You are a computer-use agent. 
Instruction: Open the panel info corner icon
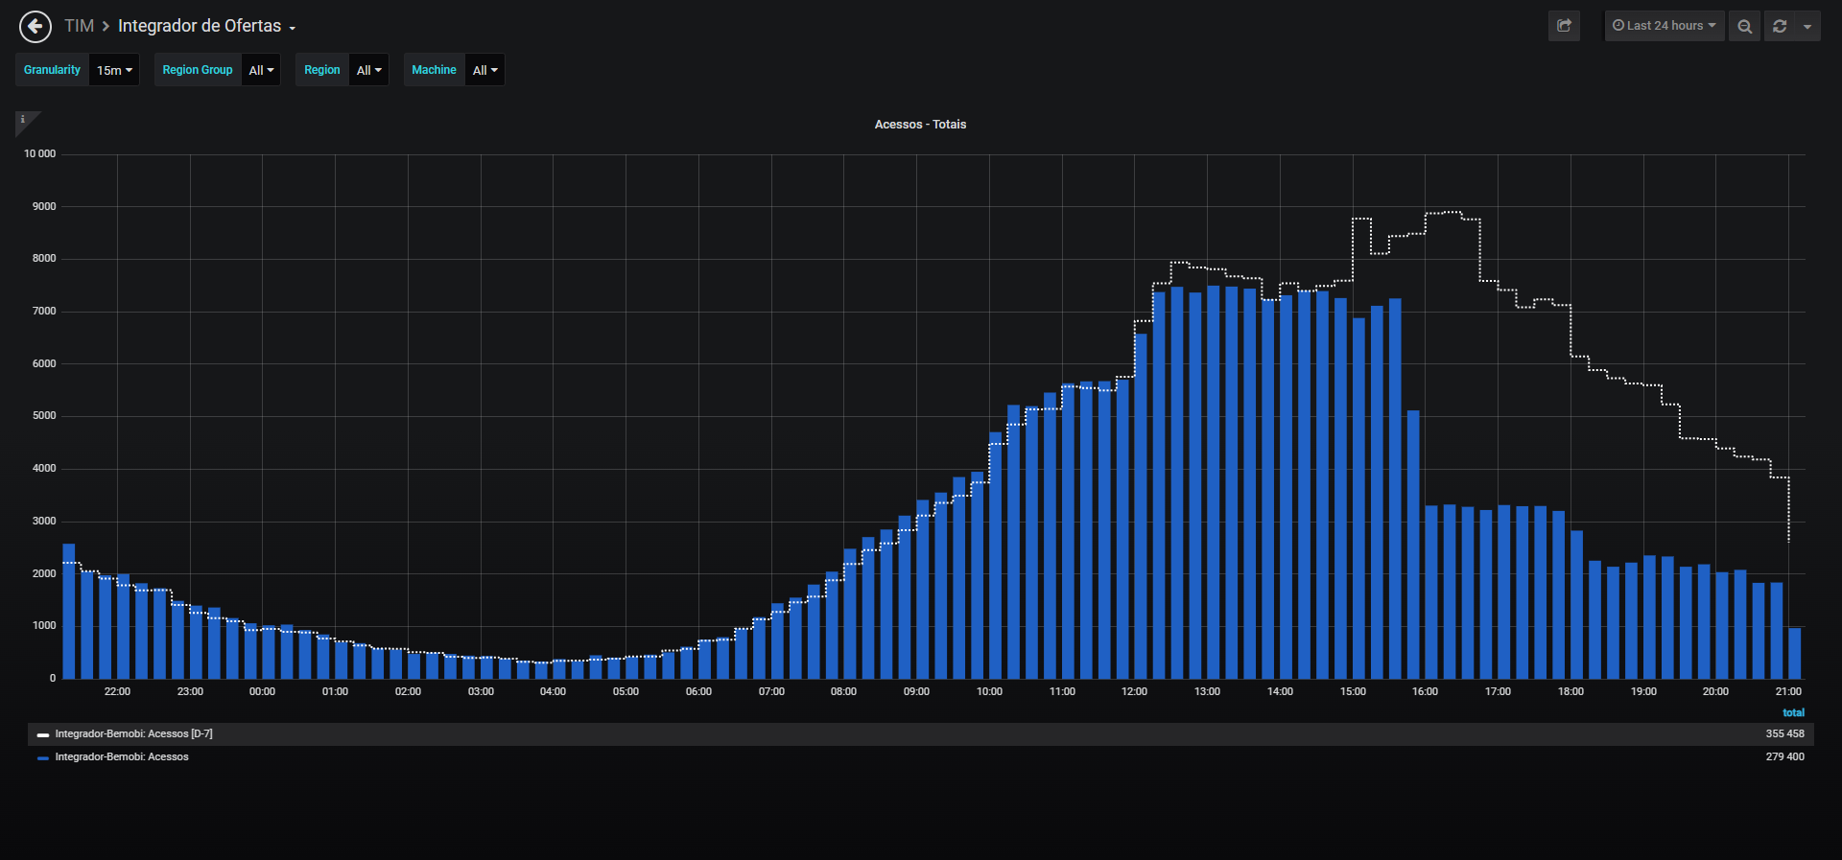coord(23,120)
